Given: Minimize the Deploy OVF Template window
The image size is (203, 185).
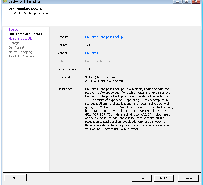Looking at the screenshot, I should click(178, 2).
